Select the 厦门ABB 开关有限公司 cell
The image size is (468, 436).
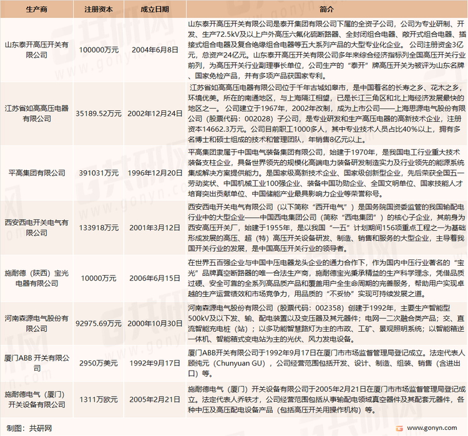click(36, 363)
